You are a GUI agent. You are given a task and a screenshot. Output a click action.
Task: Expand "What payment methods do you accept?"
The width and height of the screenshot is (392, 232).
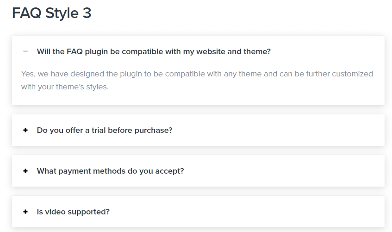pyautogui.click(x=110, y=171)
